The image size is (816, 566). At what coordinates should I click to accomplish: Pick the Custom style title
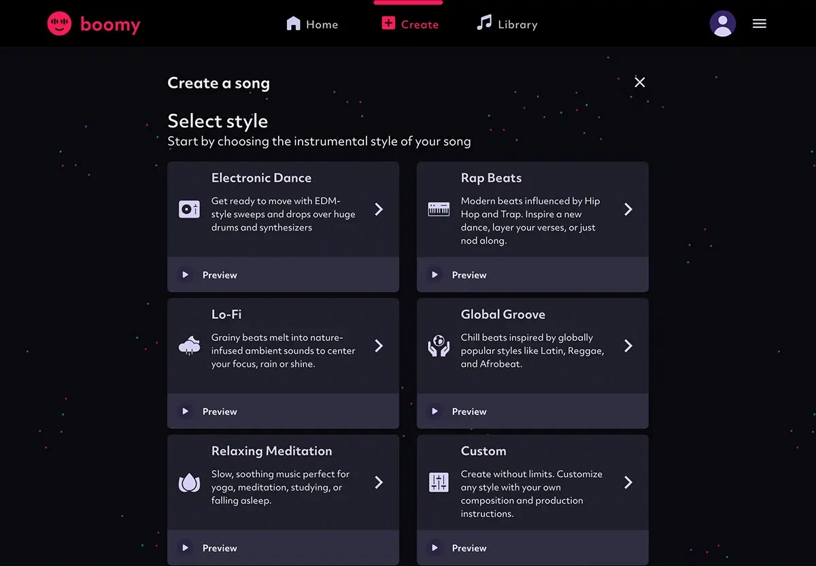click(483, 451)
